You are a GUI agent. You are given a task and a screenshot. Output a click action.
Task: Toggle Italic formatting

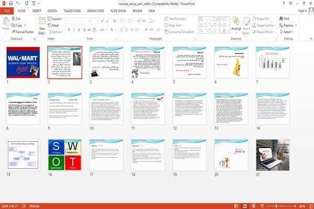(74, 30)
